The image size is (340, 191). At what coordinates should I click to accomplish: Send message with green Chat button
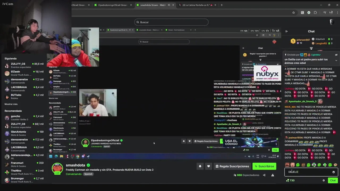click(x=333, y=180)
